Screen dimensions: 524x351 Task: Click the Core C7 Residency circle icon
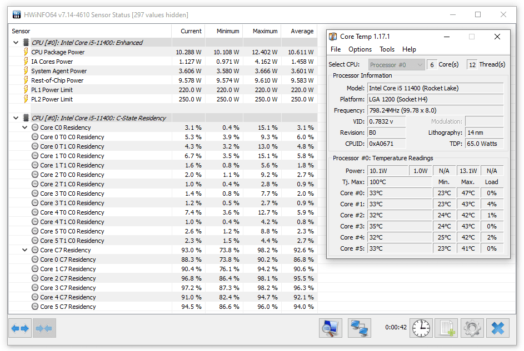click(x=35, y=250)
